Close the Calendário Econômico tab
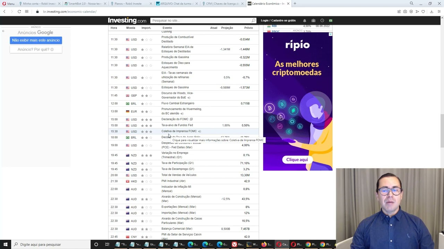Viewport: 444px width, 249px height. (x=288, y=3)
